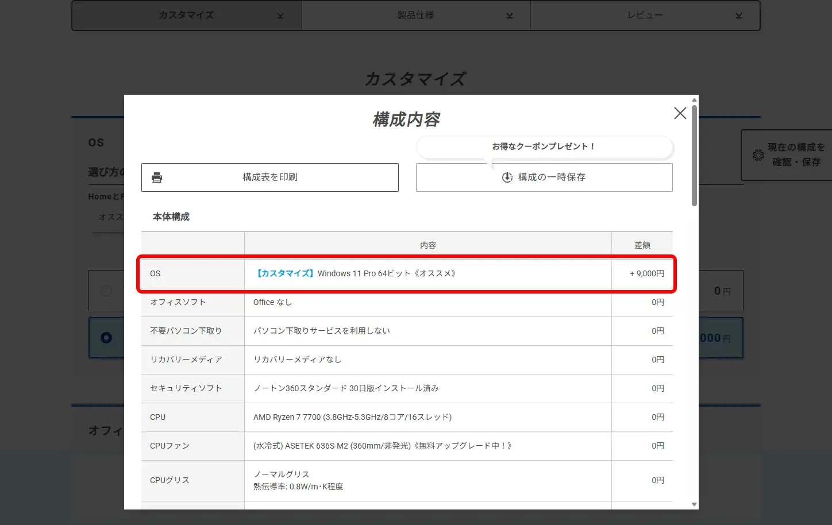Open the 【カスタマイズ】 link in the OS row
Screen dimensions: 832x525
(x=284, y=273)
